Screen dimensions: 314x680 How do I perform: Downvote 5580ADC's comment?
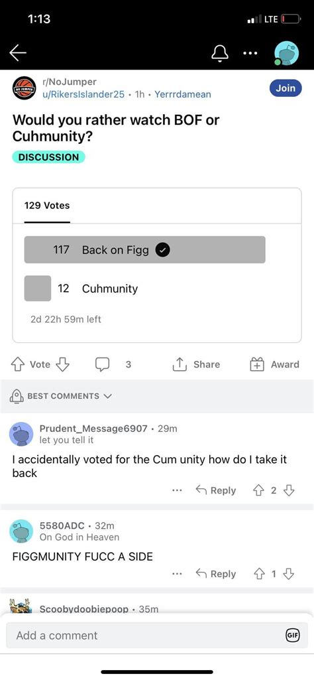click(x=289, y=574)
